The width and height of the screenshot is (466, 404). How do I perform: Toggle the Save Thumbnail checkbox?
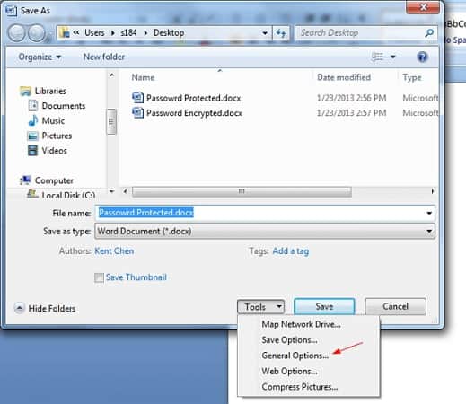point(99,277)
